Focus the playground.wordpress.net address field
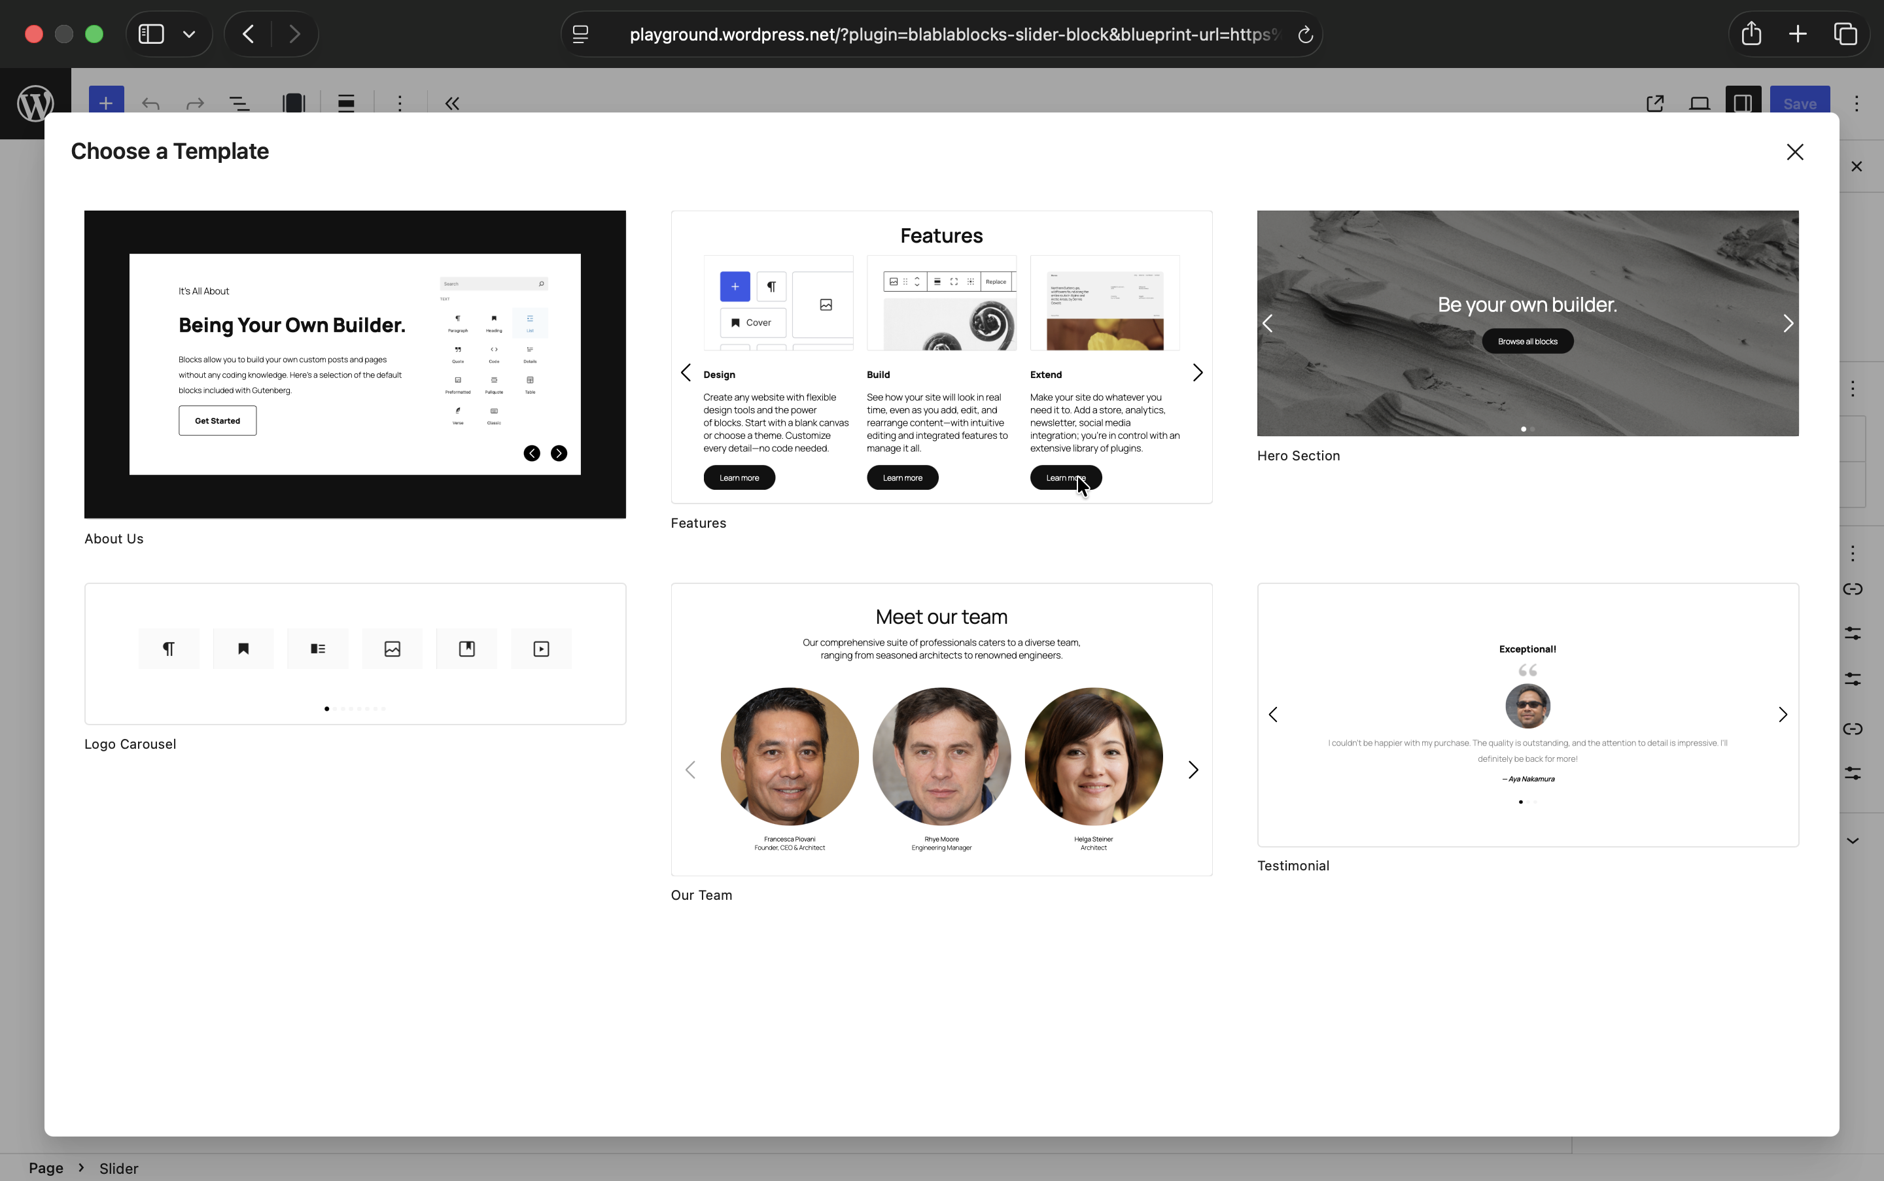The width and height of the screenshot is (1884, 1181). 954,35
